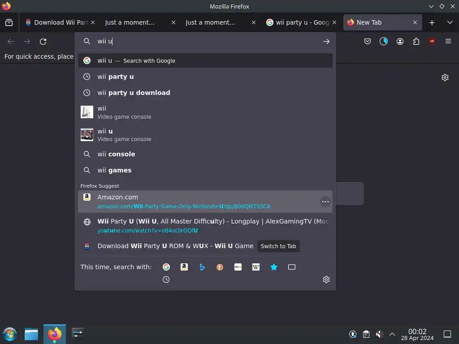Screen dimensions: 459x344
Task: Select wii console search suggestion
Action: (x=205, y=154)
